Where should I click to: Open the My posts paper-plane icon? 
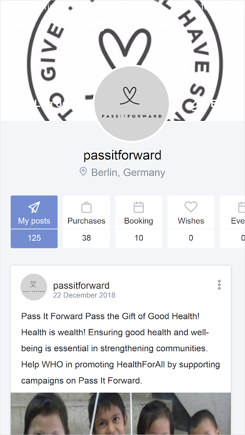pos(34,207)
